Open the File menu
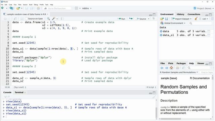Image resolution: width=215 pixels, height=121 pixels. 2,5
